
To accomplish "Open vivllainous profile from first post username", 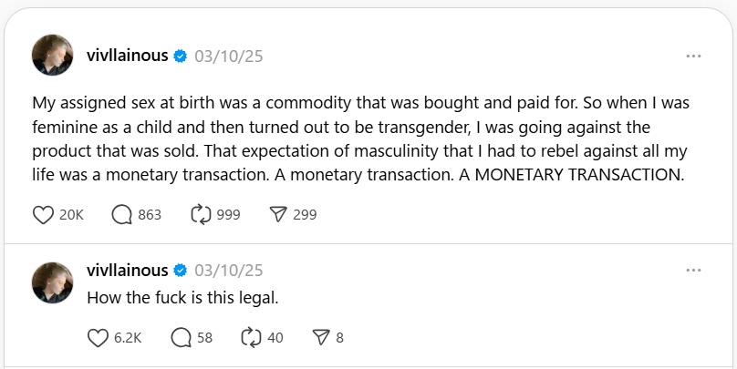I will point(128,56).
